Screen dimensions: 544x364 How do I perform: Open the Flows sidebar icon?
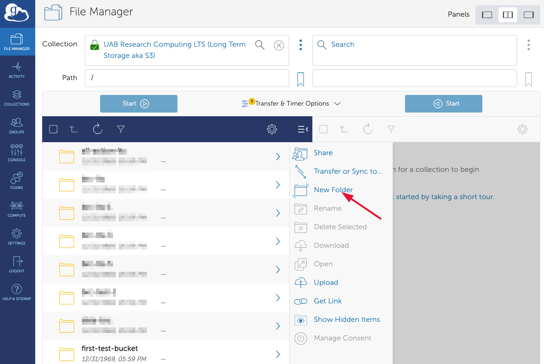(x=17, y=181)
